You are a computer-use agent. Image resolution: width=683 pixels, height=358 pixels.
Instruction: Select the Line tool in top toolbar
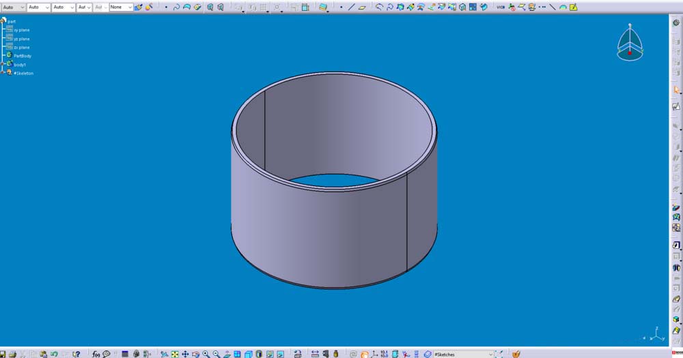tap(352, 7)
